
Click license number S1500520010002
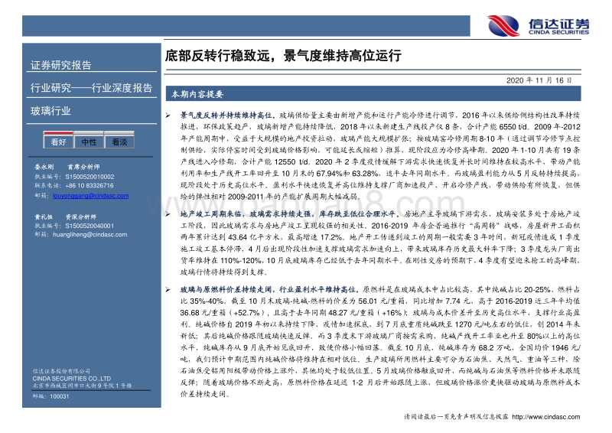click(90, 177)
